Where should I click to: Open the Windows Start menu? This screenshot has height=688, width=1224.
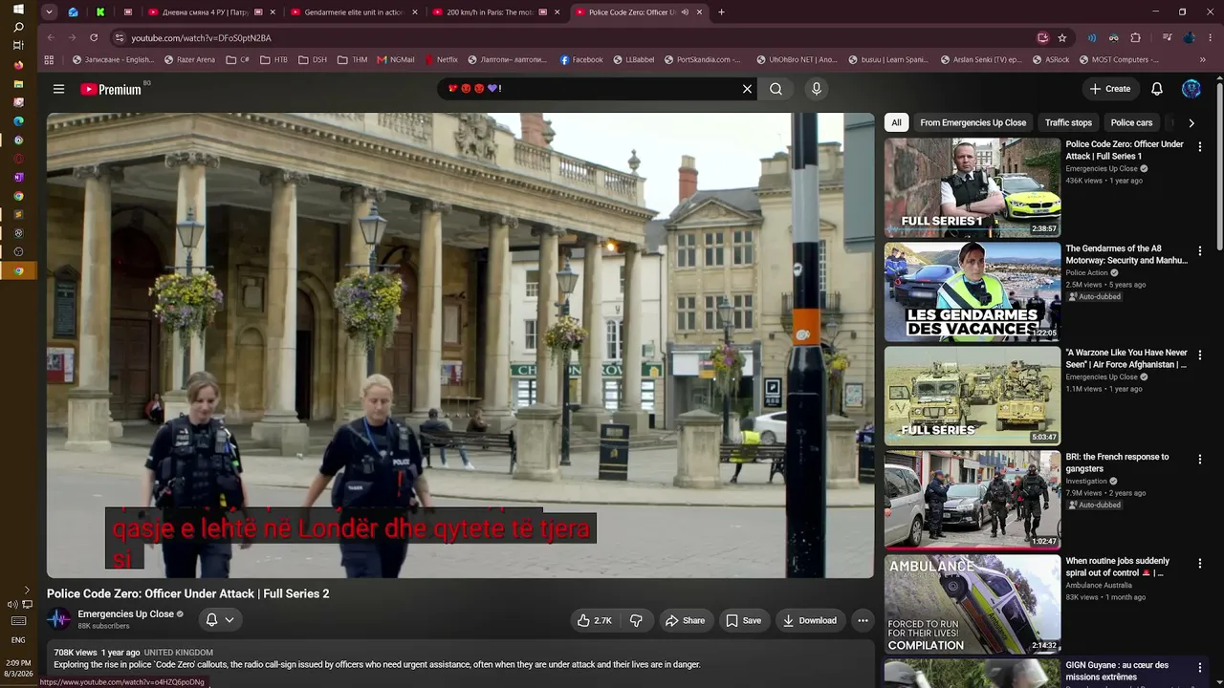18,10
